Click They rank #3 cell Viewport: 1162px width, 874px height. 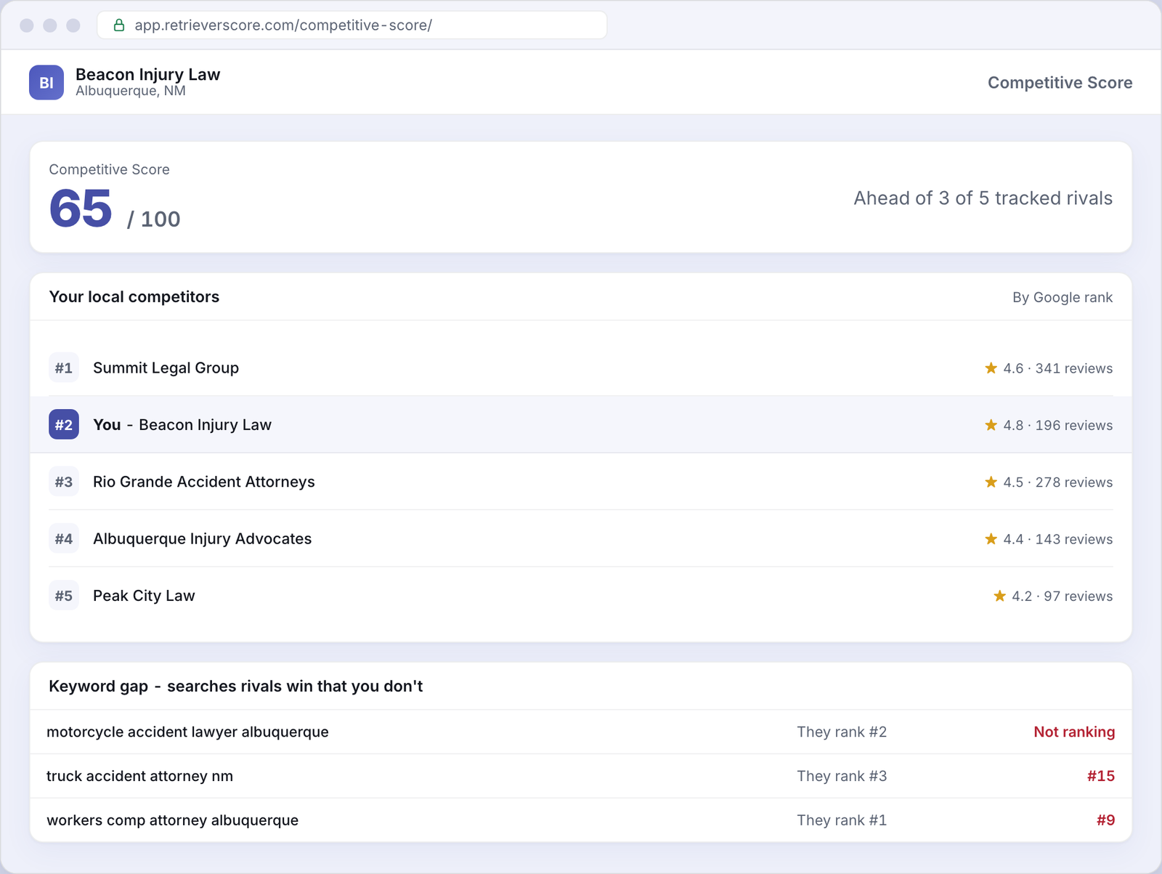click(842, 776)
